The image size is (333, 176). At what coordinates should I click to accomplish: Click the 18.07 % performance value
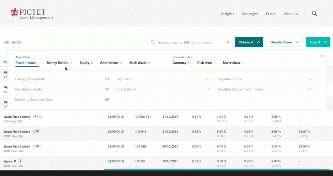304,131
